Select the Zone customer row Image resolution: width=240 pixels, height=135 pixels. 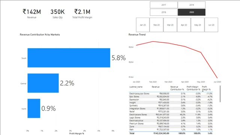(171, 127)
